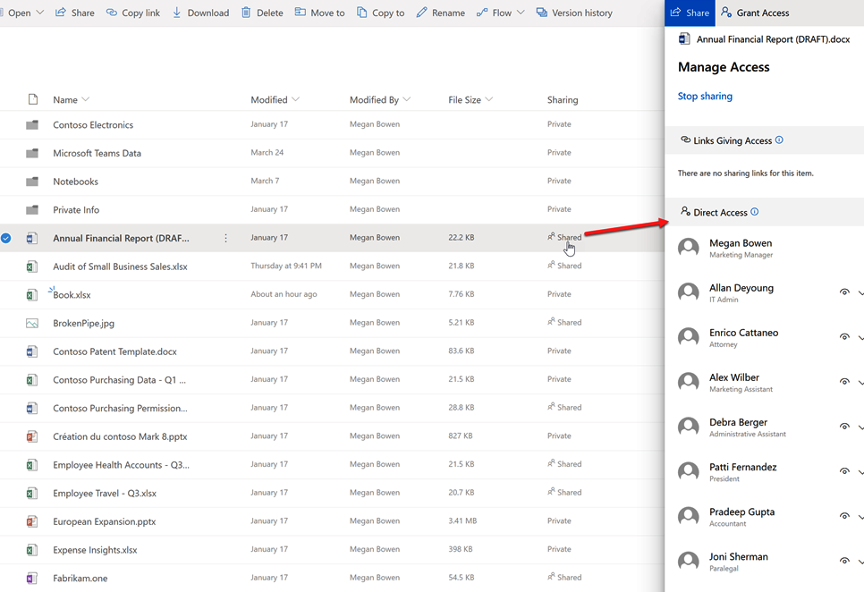864x592 pixels.
Task: Click the Share icon in the toolbar
Action: pyautogui.click(x=61, y=13)
